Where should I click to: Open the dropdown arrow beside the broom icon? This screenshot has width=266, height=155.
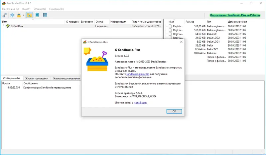[x=23, y=15]
